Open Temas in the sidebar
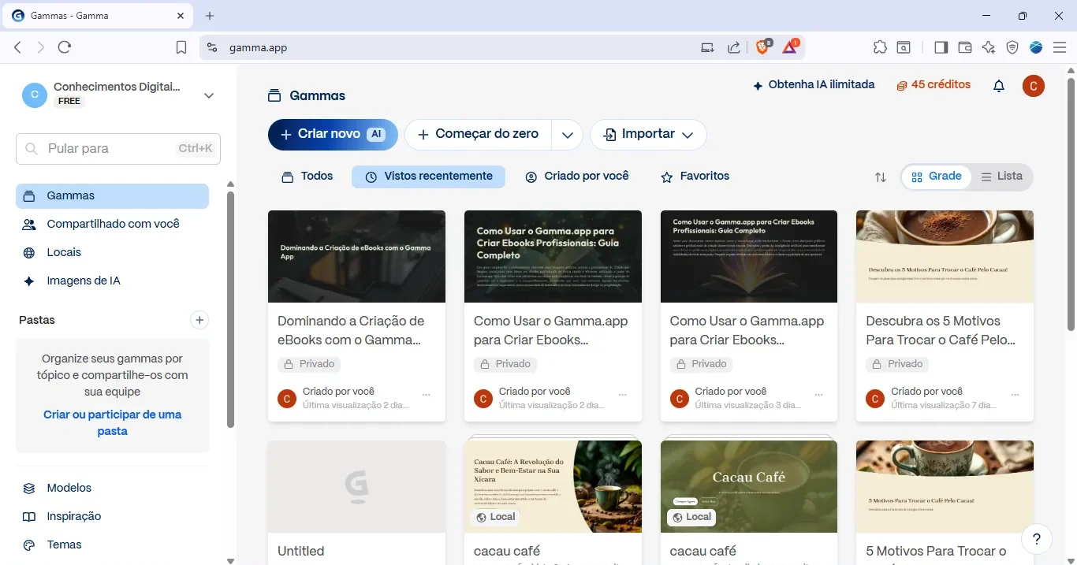This screenshot has width=1077, height=565. click(x=112, y=545)
